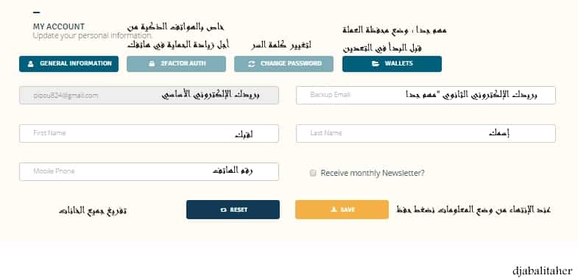Click the reset arrows icon

tap(223, 210)
